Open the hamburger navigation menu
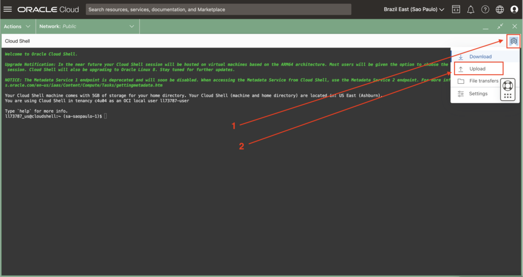This screenshot has height=277, width=523. (x=8, y=9)
